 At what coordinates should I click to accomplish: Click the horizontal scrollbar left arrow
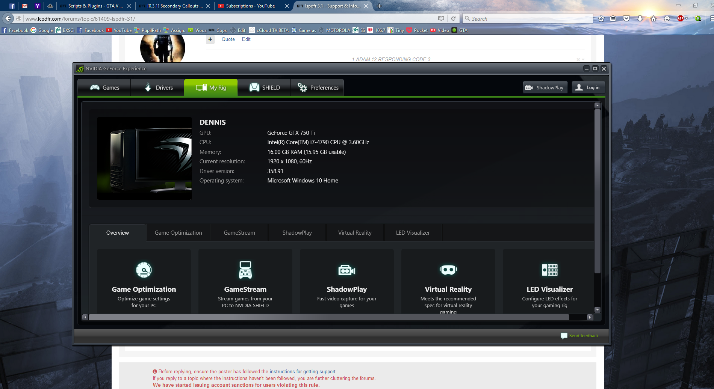85,317
